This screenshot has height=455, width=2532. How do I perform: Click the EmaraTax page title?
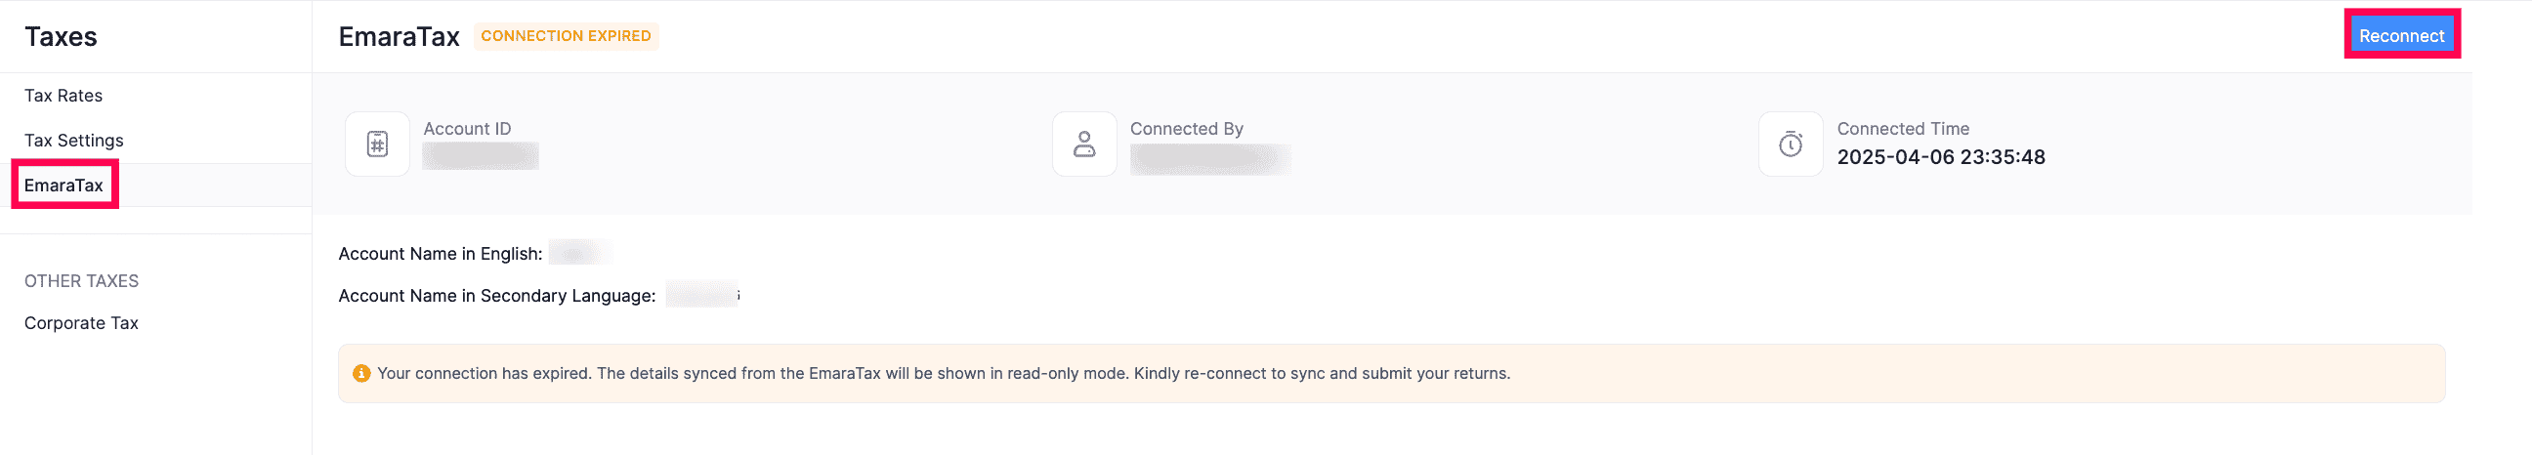tap(400, 37)
